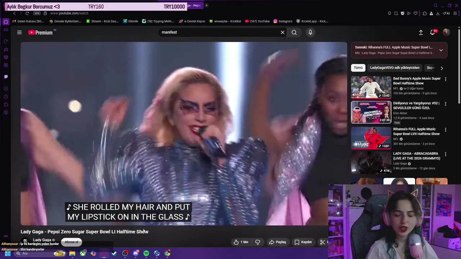Open File Explorer from the taskbar
The width and height of the screenshot is (461, 259).
72,253
